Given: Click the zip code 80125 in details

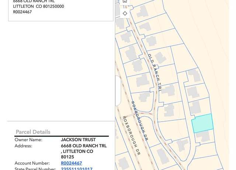Looking at the screenshot, I should (67, 157).
